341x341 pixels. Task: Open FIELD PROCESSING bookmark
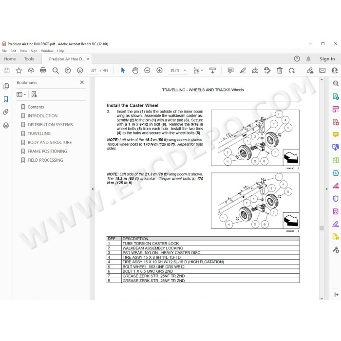45,160
